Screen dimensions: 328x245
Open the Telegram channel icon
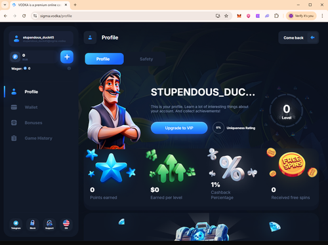tap(16, 224)
